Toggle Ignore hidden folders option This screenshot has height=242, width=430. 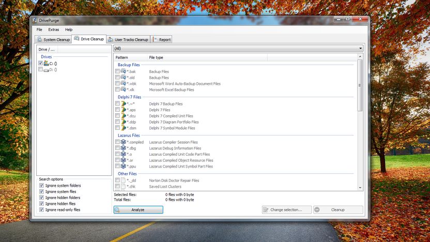pyautogui.click(x=41, y=198)
